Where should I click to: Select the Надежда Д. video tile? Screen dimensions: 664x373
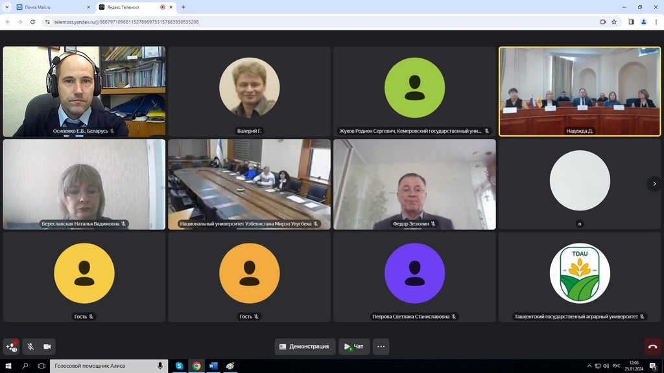[580, 91]
